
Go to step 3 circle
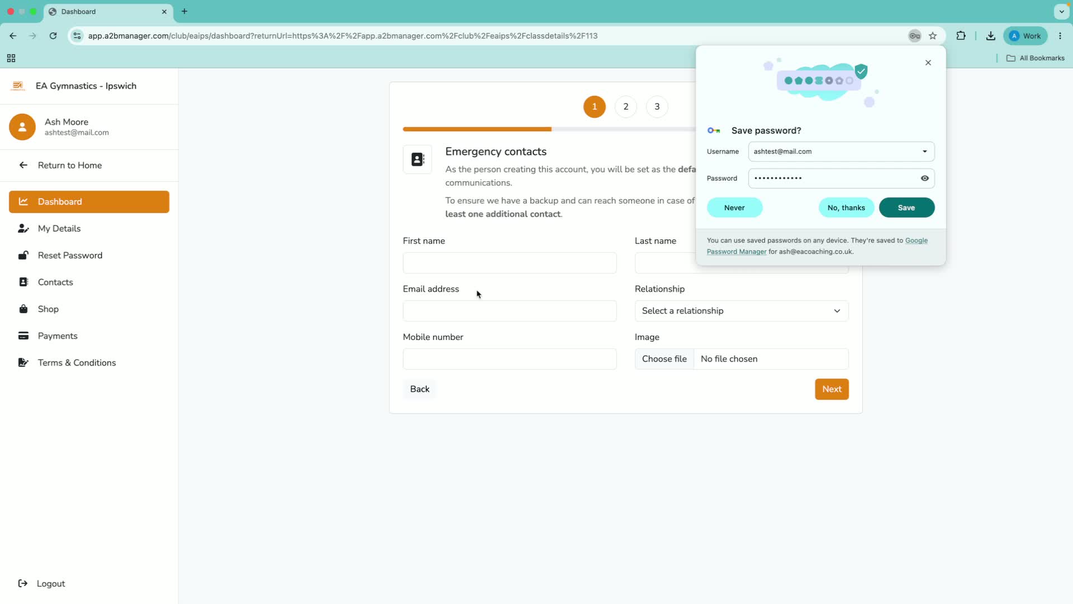pos(657,107)
